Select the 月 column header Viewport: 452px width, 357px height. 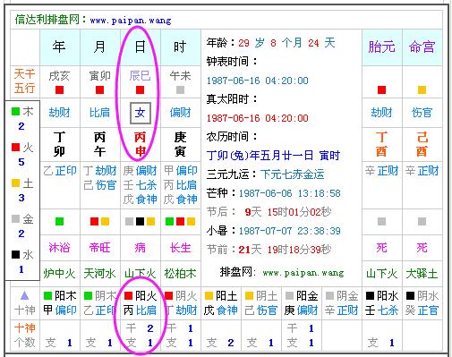[x=99, y=47]
